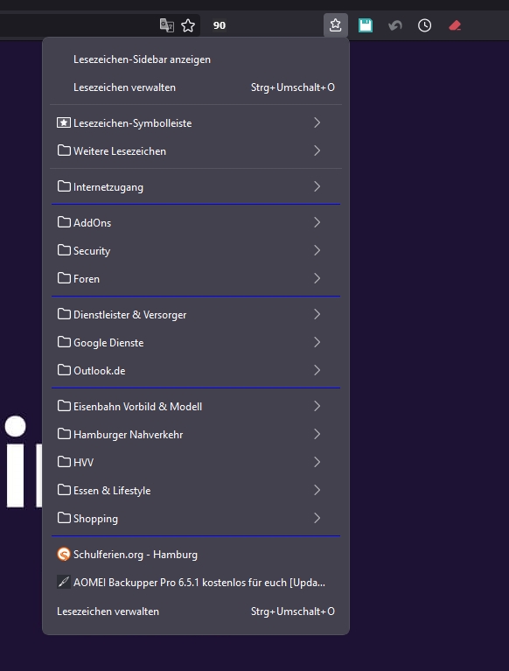This screenshot has width=509, height=671.
Task: Choose Lesezeichen verwalten at menu top
Action: [196, 87]
